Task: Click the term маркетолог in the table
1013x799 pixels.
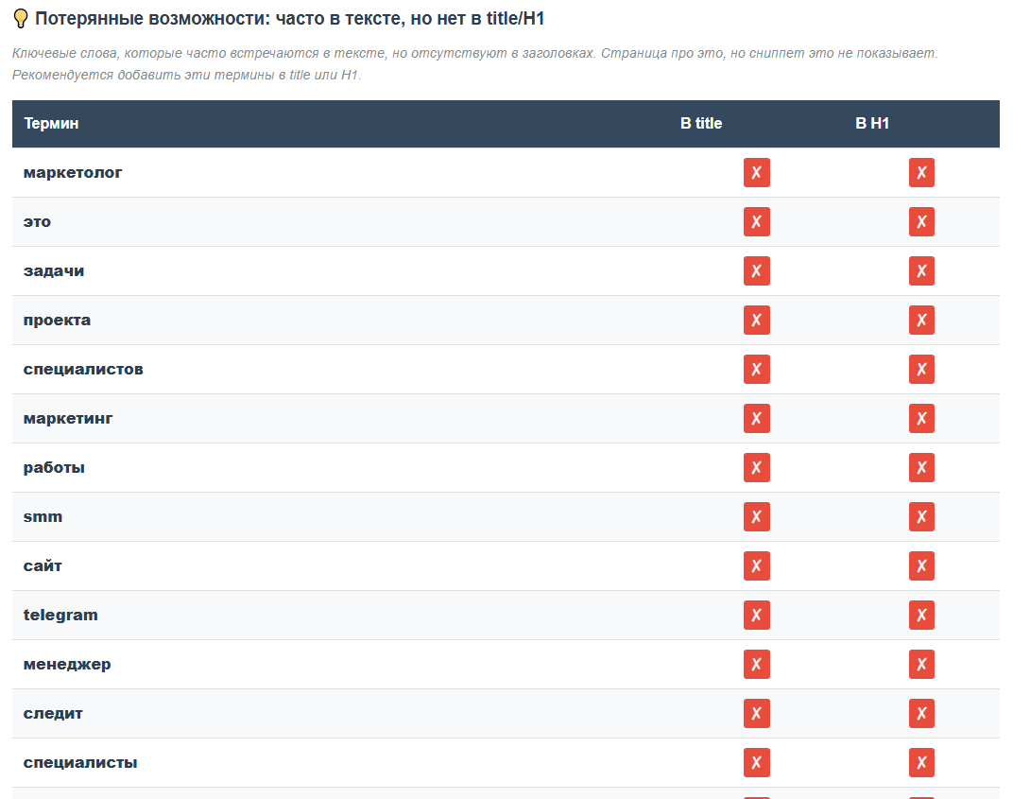Action: point(73,173)
